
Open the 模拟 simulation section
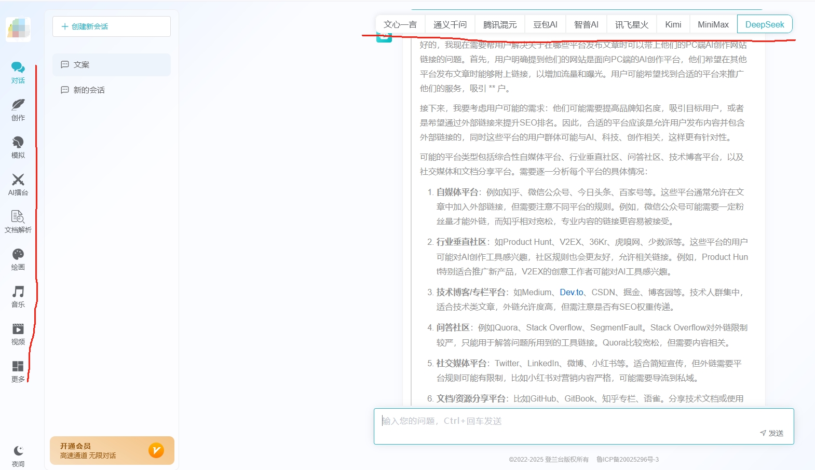[18, 147]
